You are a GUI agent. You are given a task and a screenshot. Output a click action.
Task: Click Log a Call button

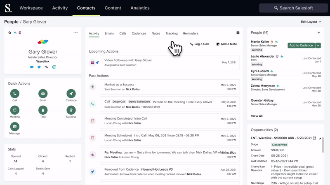coord(199,44)
